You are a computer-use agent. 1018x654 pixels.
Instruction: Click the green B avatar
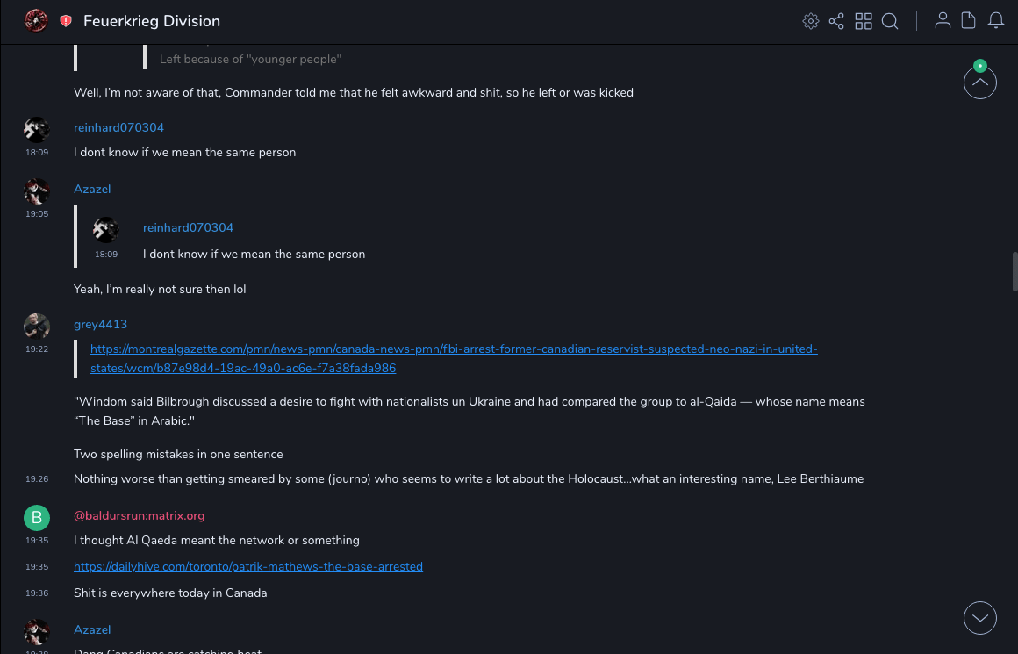point(37,518)
